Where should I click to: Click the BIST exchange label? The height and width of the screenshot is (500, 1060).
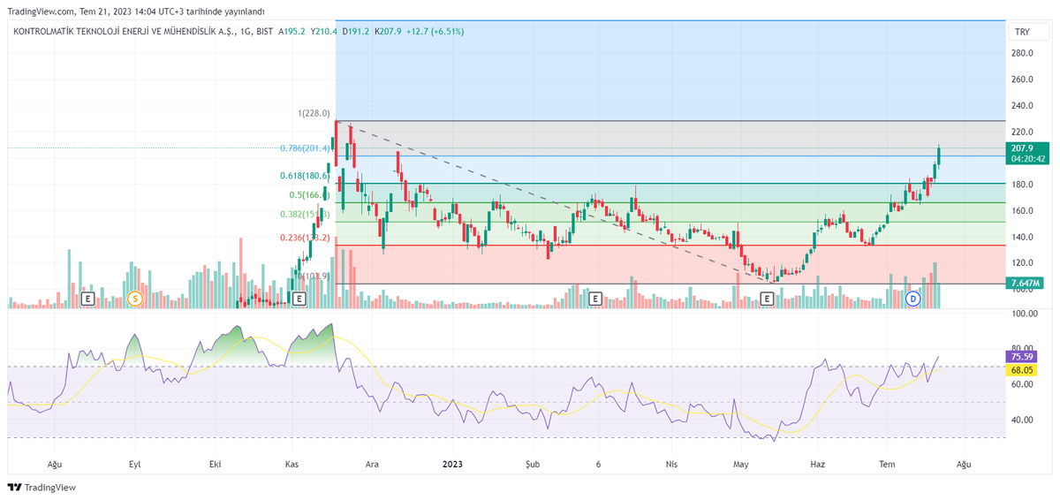(264, 31)
